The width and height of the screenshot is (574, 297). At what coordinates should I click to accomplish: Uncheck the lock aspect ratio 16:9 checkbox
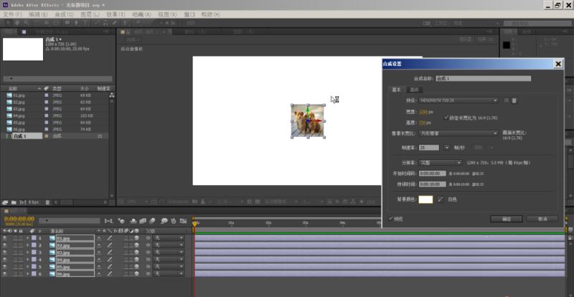point(446,118)
